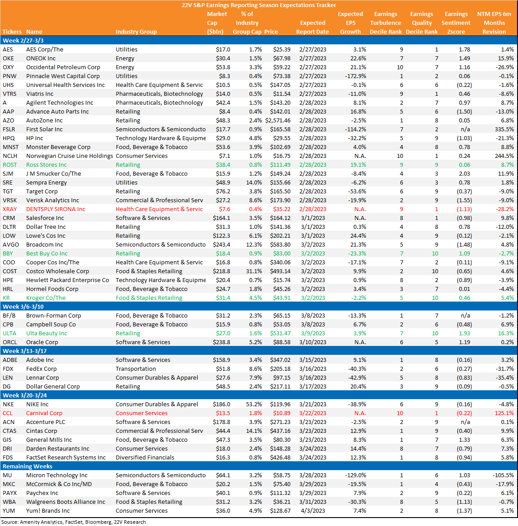Click 'Sempra Energy' name cell
This screenshot has width=518, height=526.
47,182
